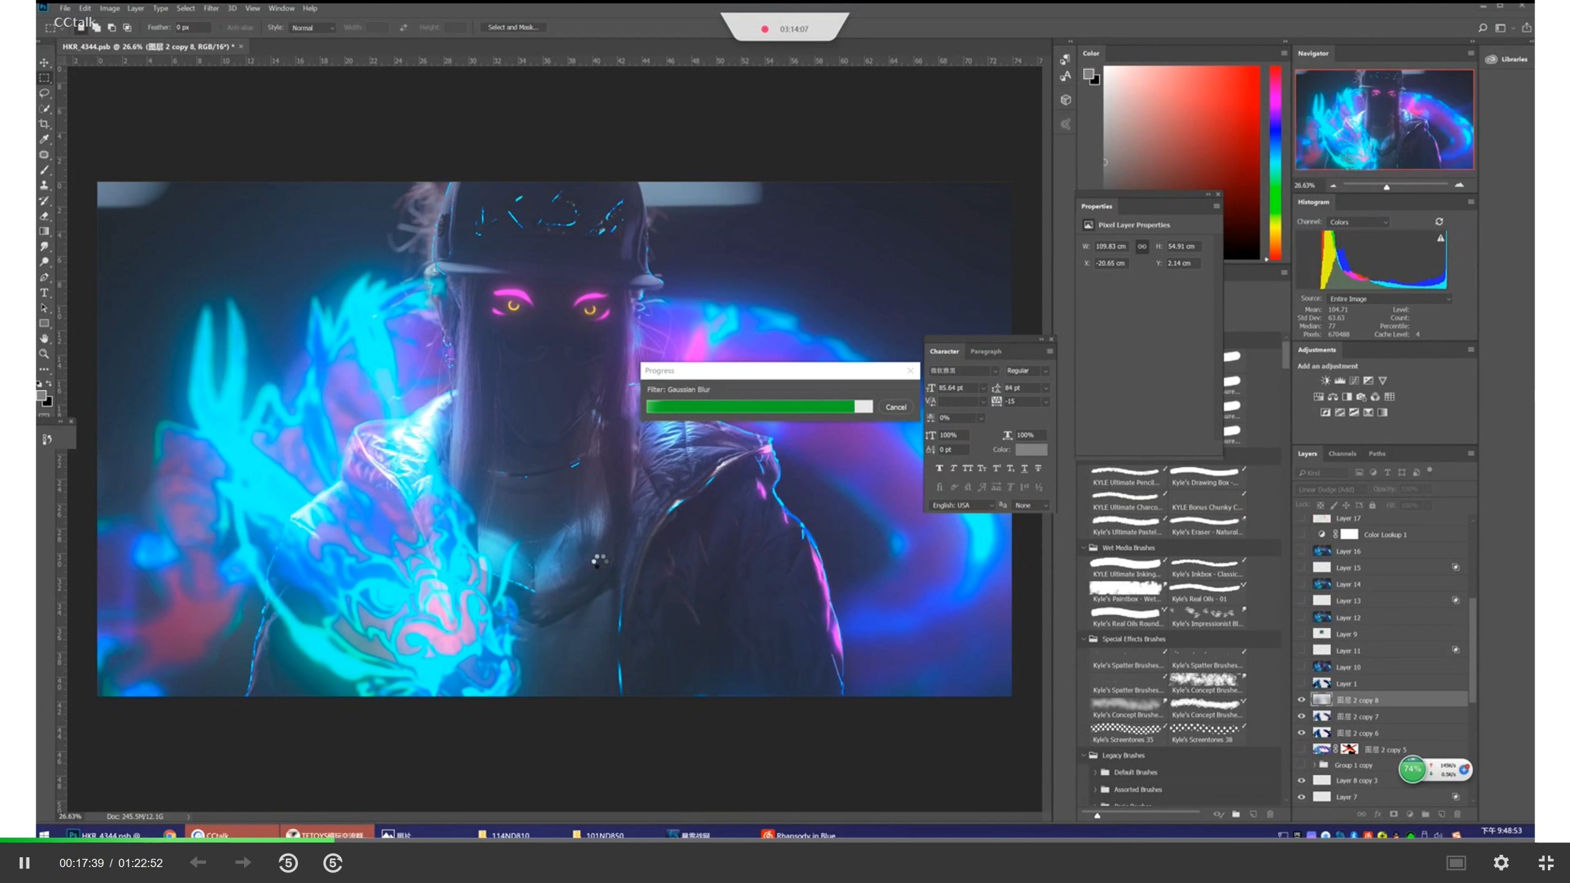This screenshot has width=1570, height=883.
Task: Expand the Default Brushes folder
Action: [x=1095, y=773]
